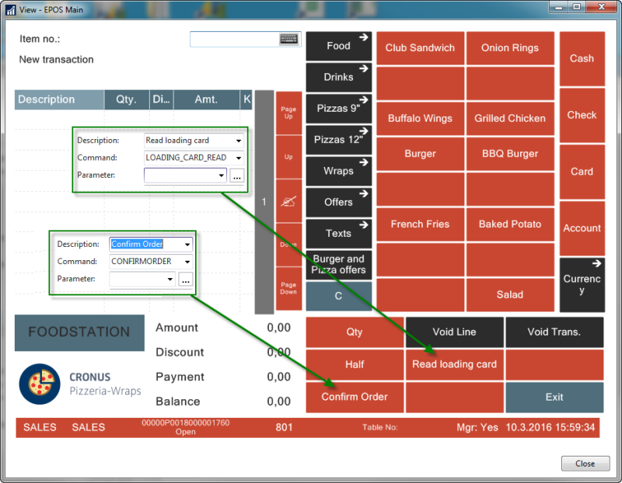Minimize the EPOS Main window
Image resolution: width=622 pixels, height=483 pixels.
click(x=559, y=7)
